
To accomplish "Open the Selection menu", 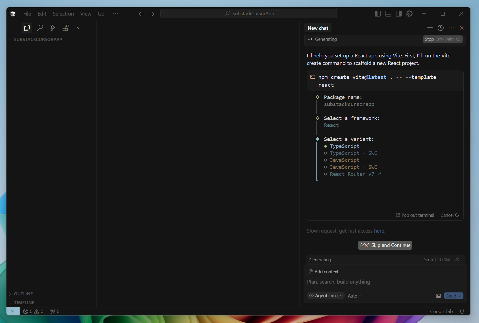I will [x=63, y=14].
